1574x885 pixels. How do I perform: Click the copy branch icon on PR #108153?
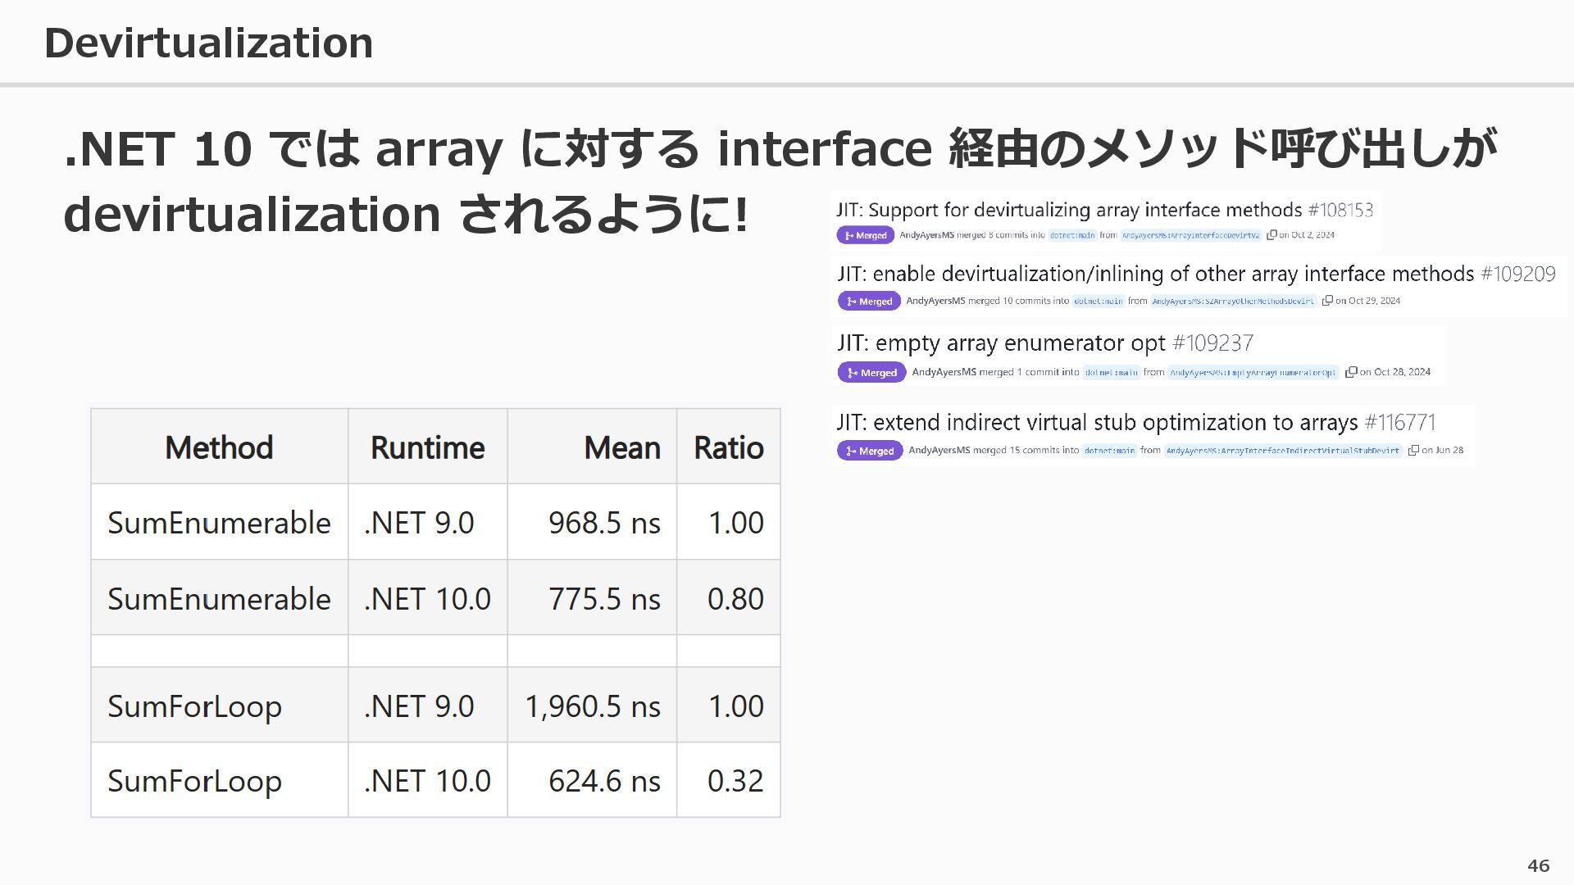1271,235
